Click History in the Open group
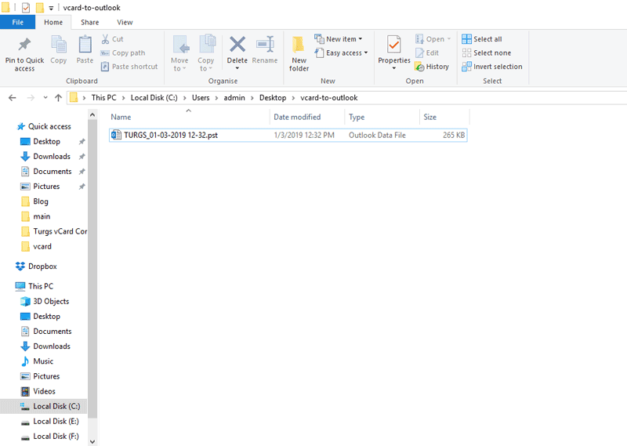The height and width of the screenshot is (446, 627). (x=432, y=67)
